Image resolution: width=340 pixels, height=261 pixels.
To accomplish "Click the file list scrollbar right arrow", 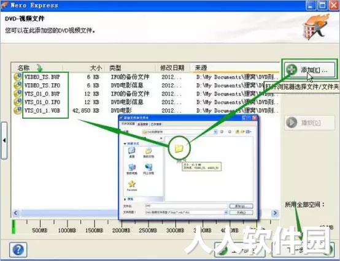I will tap(275, 213).
